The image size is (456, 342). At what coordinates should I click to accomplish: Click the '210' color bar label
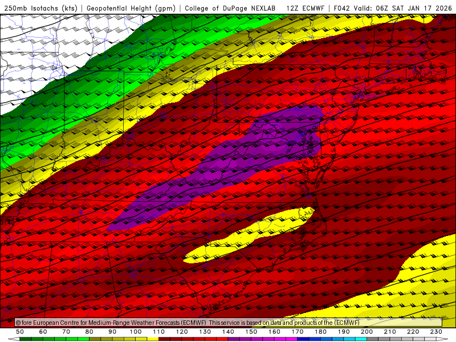click(390, 332)
